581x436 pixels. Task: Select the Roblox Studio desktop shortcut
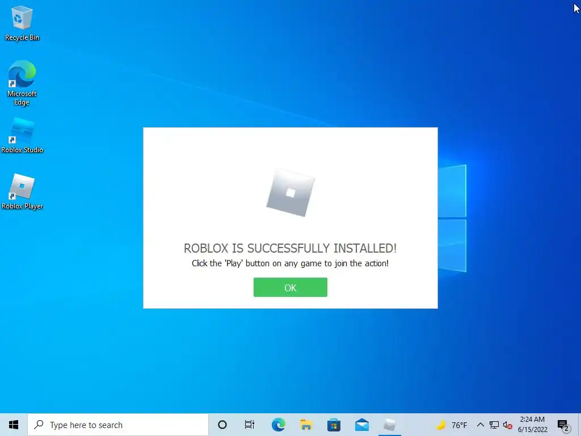(22, 135)
